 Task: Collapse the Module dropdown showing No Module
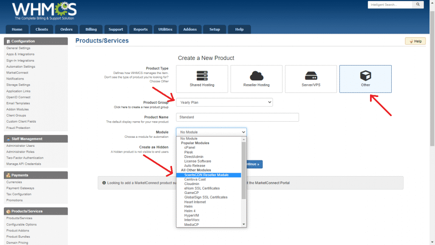(212, 132)
